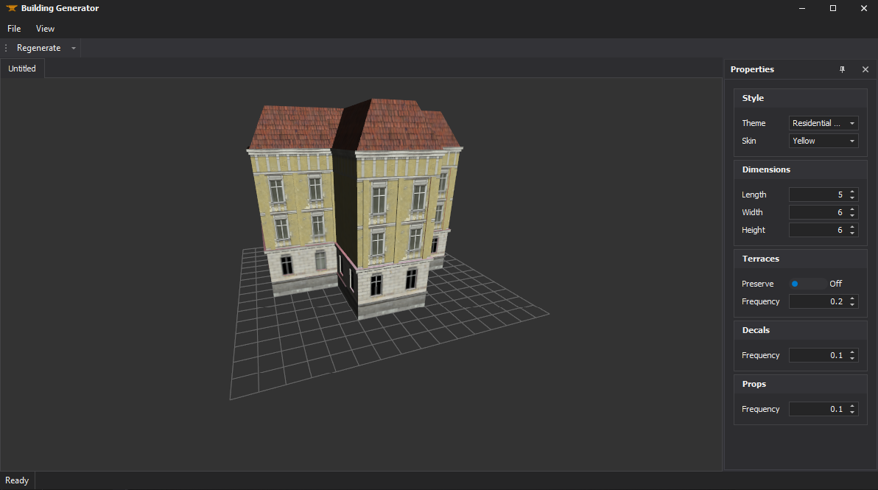This screenshot has width=878, height=490.
Task: Increase the Props Frequency value
Action: coord(852,405)
